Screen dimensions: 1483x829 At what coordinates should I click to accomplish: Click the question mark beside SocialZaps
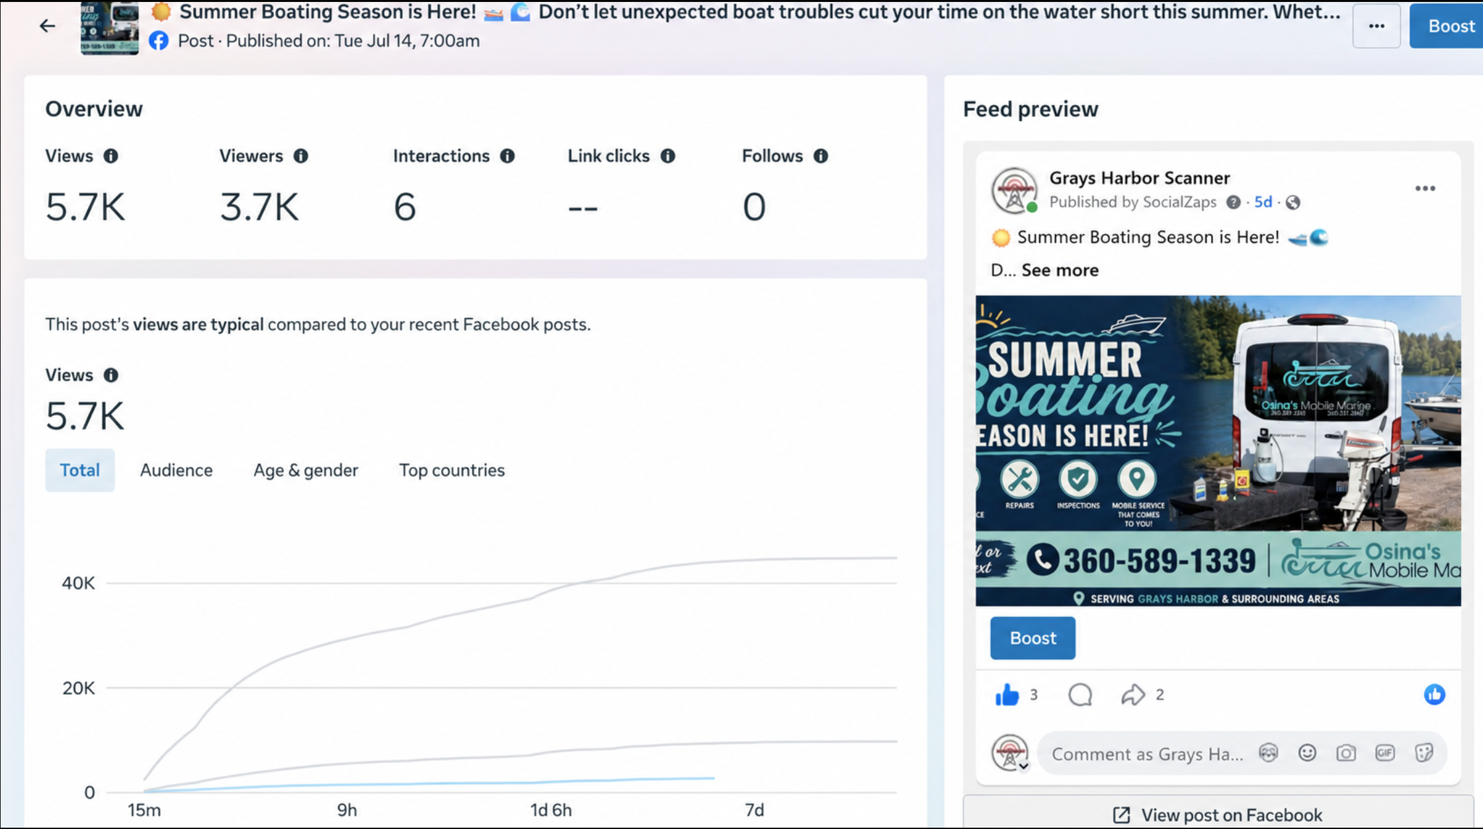(1233, 202)
